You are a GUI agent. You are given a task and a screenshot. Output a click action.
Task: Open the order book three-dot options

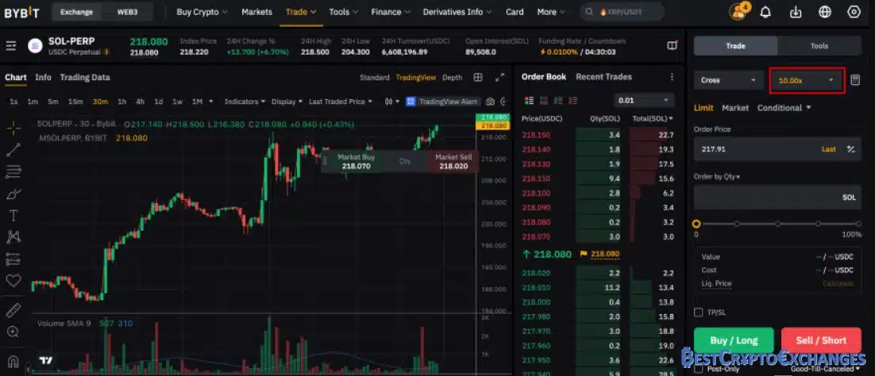pyautogui.click(x=672, y=77)
